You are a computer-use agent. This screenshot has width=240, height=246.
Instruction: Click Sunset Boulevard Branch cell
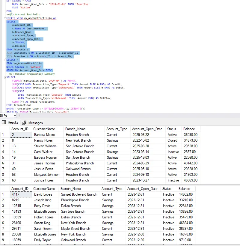[x=79, y=194]
